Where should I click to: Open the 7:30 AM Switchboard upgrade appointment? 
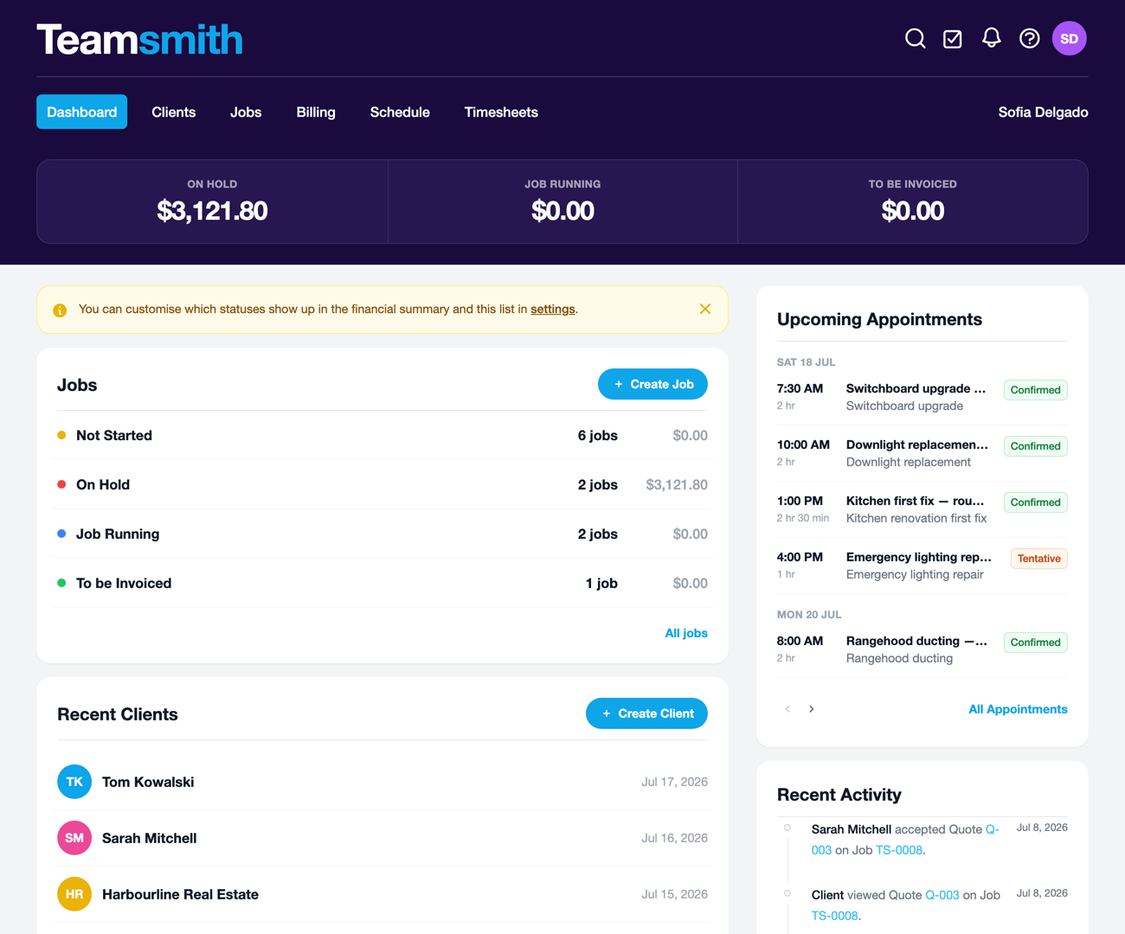(x=922, y=397)
